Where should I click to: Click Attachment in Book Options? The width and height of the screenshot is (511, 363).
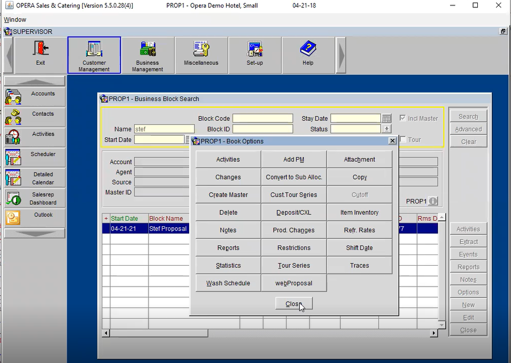359,159
